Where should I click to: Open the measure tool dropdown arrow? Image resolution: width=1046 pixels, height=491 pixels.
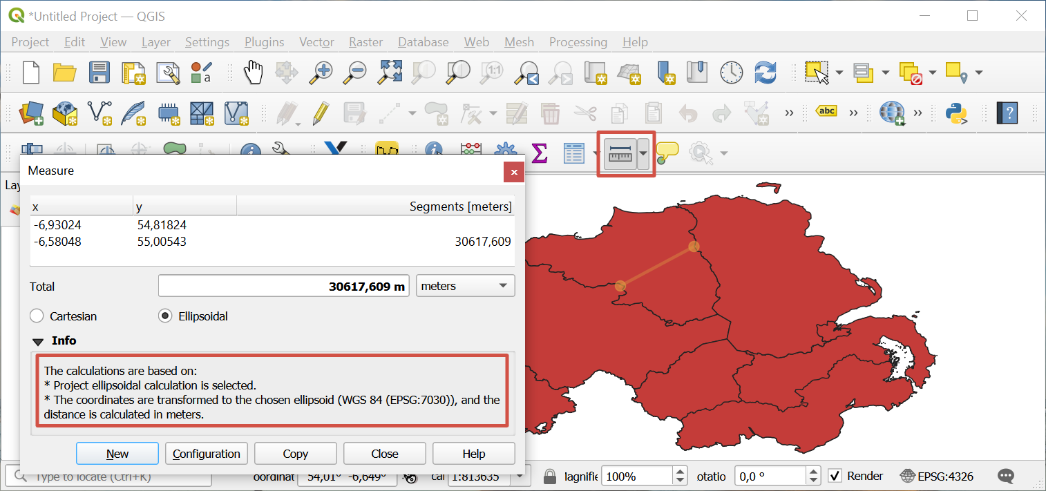coord(644,153)
